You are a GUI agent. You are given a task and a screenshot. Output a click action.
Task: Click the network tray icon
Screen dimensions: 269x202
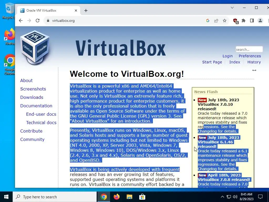(229, 197)
